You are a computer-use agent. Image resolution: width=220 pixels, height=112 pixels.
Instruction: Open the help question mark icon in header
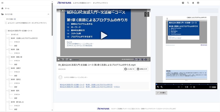tap(183, 3)
